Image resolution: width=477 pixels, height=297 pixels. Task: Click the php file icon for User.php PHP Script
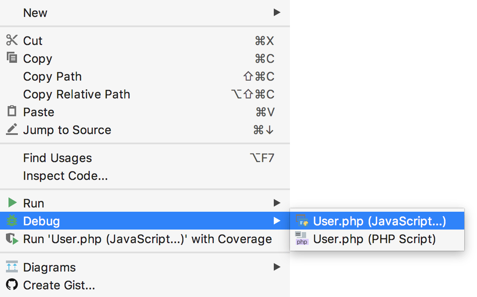pyautogui.click(x=302, y=238)
